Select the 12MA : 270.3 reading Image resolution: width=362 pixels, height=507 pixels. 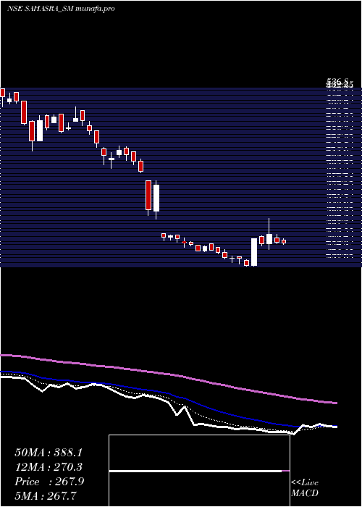coord(49,467)
